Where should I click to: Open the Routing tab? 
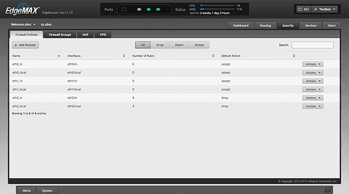click(266, 25)
